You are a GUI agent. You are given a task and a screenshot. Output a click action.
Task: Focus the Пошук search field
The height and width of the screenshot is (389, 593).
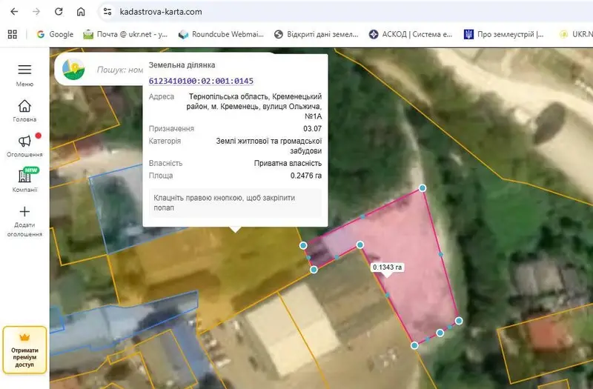tap(119, 70)
